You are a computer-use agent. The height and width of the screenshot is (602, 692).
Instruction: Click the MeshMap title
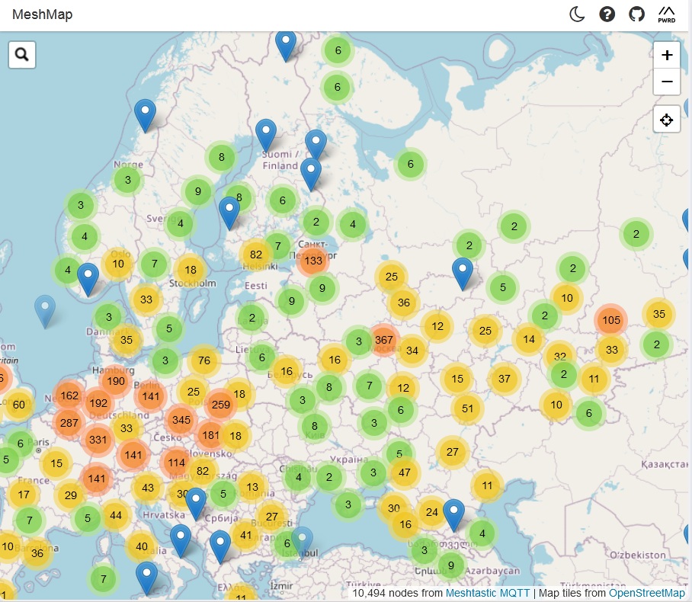pos(43,14)
